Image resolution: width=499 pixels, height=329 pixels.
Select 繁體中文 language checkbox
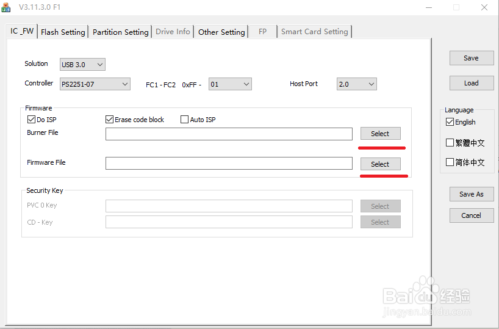(450, 143)
